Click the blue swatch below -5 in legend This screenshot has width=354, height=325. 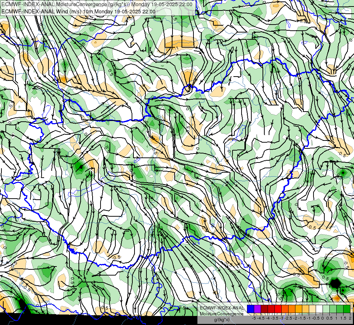(251, 309)
